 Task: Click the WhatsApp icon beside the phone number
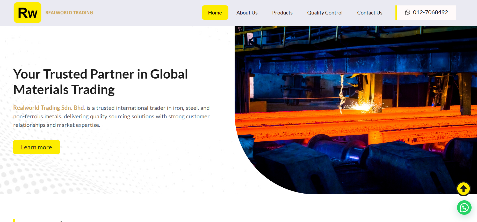pyautogui.click(x=407, y=12)
